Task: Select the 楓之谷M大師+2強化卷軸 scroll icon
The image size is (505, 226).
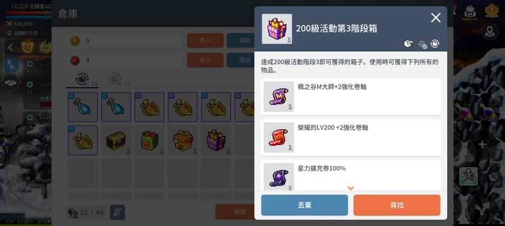Action: [x=279, y=96]
